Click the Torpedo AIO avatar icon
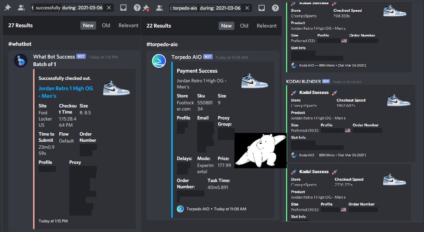Image resolution: width=424 pixels, height=232 pixels. 159,60
